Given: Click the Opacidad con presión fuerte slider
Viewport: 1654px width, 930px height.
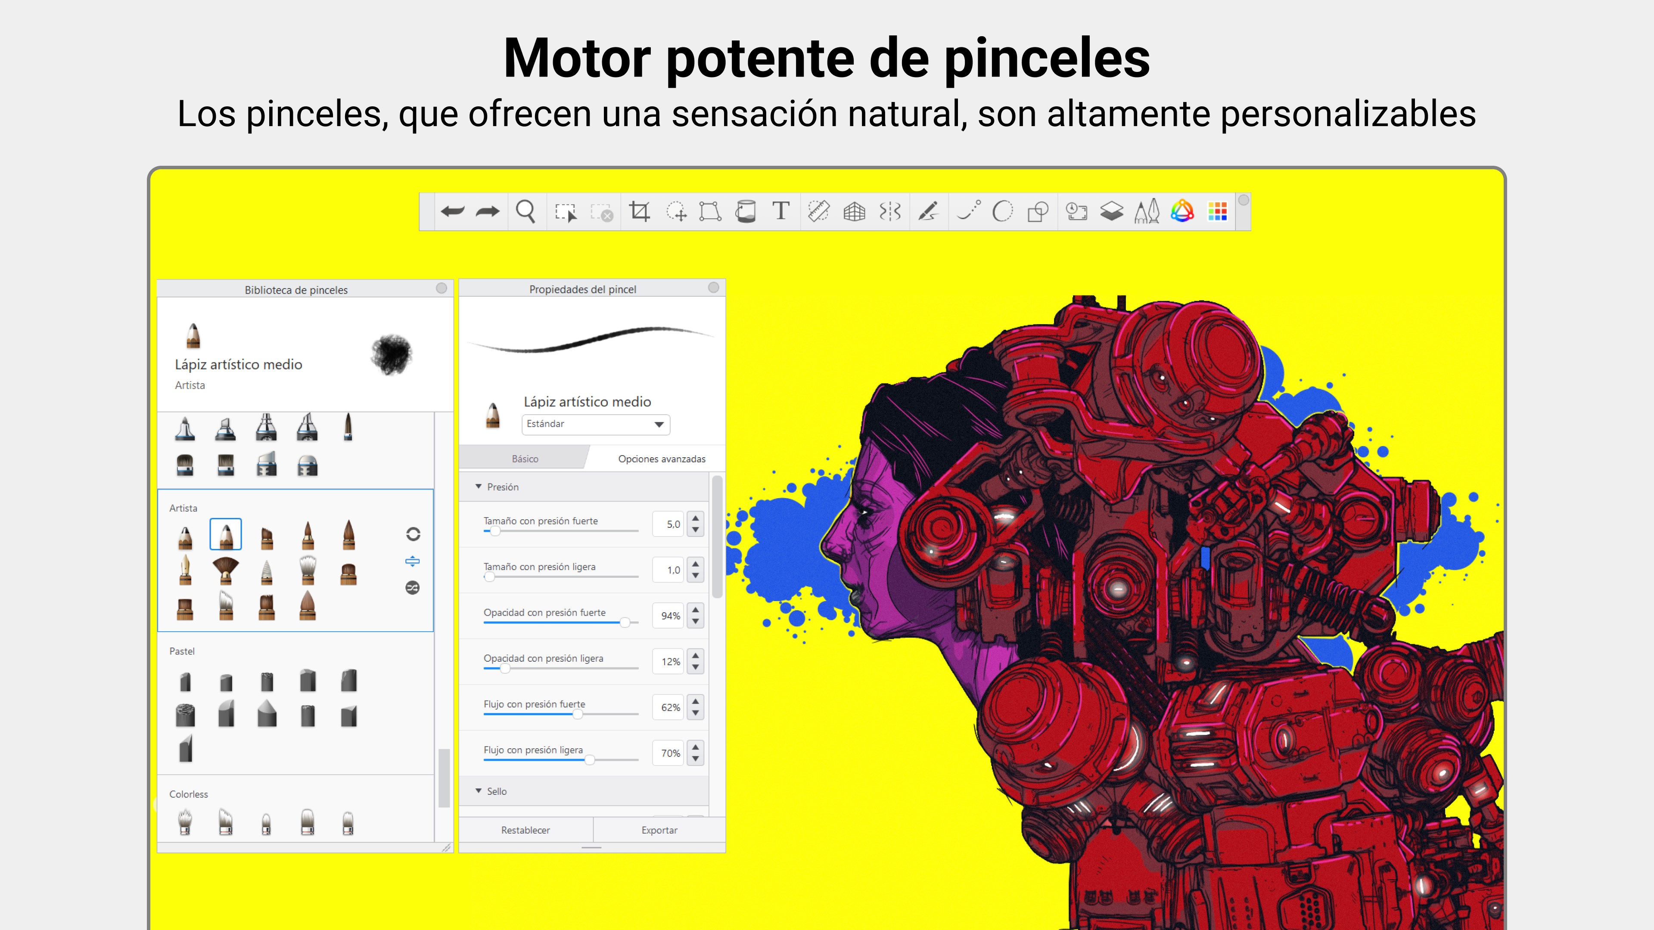Looking at the screenshot, I should click(560, 622).
